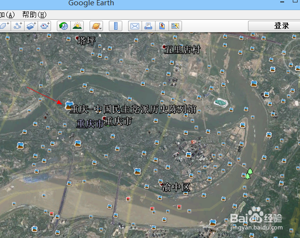Click the map pin icon after Print
The height and width of the screenshot is (238, 300).
[162, 26]
